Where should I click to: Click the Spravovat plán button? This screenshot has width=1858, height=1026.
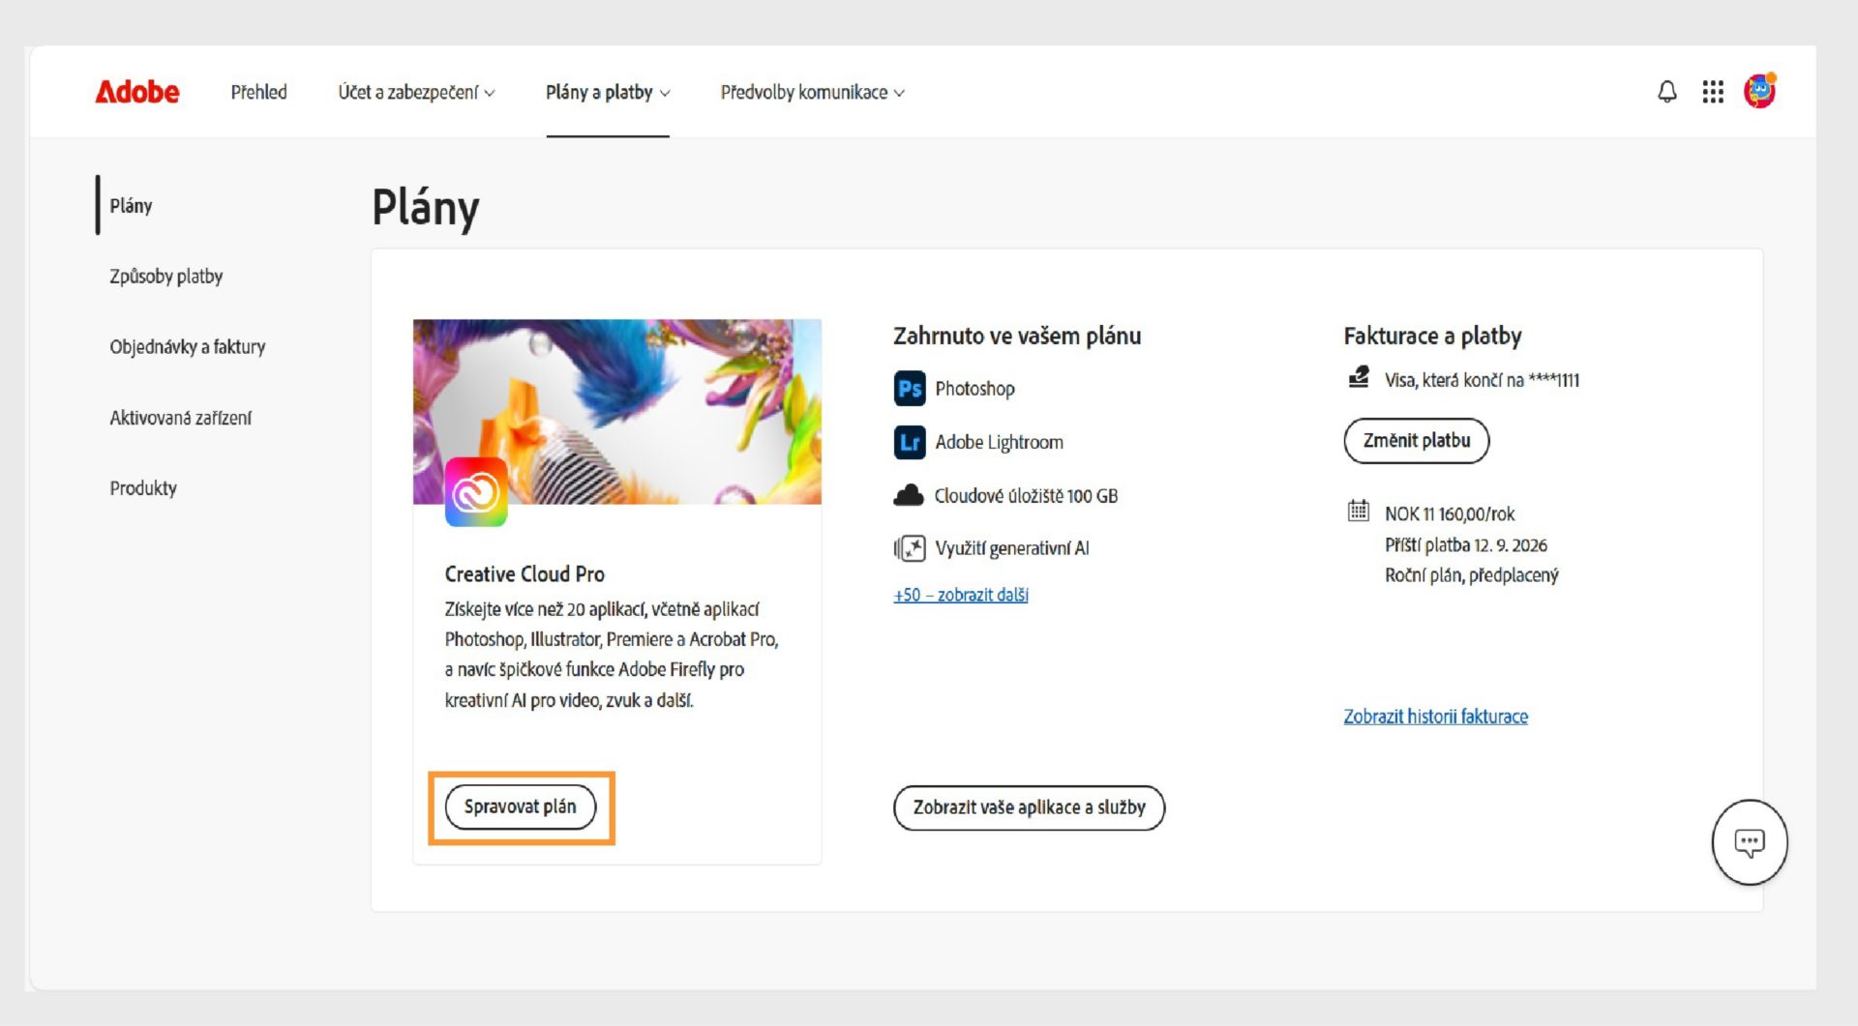pos(521,807)
